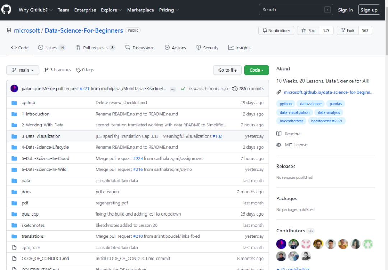Click the Notifications button

coord(276,30)
